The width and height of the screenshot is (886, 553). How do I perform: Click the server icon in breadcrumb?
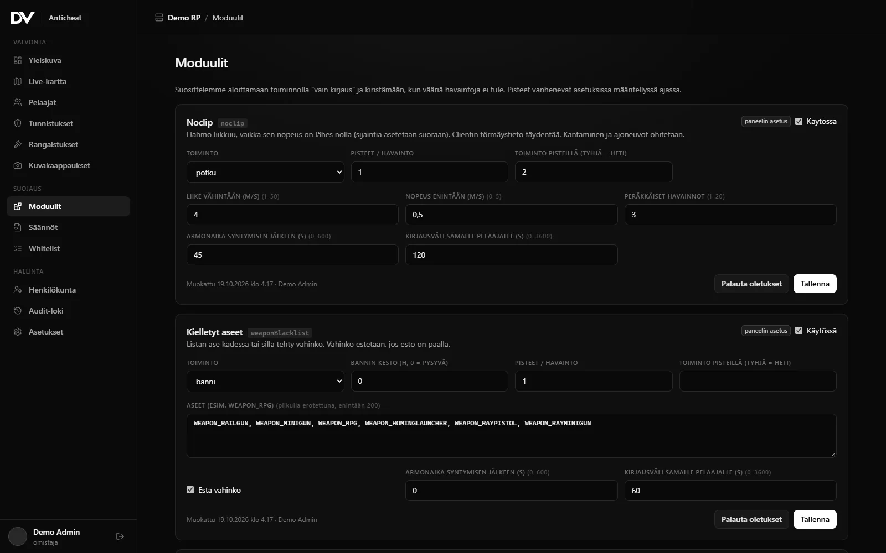[x=159, y=18]
